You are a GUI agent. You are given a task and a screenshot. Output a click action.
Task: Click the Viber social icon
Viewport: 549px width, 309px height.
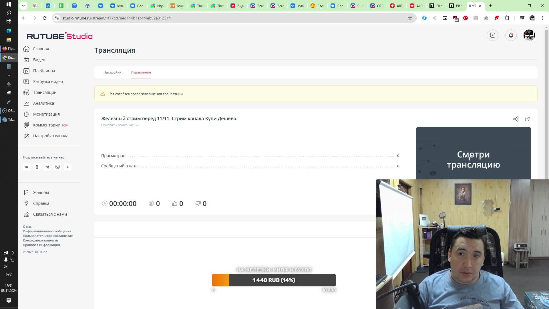point(57,167)
